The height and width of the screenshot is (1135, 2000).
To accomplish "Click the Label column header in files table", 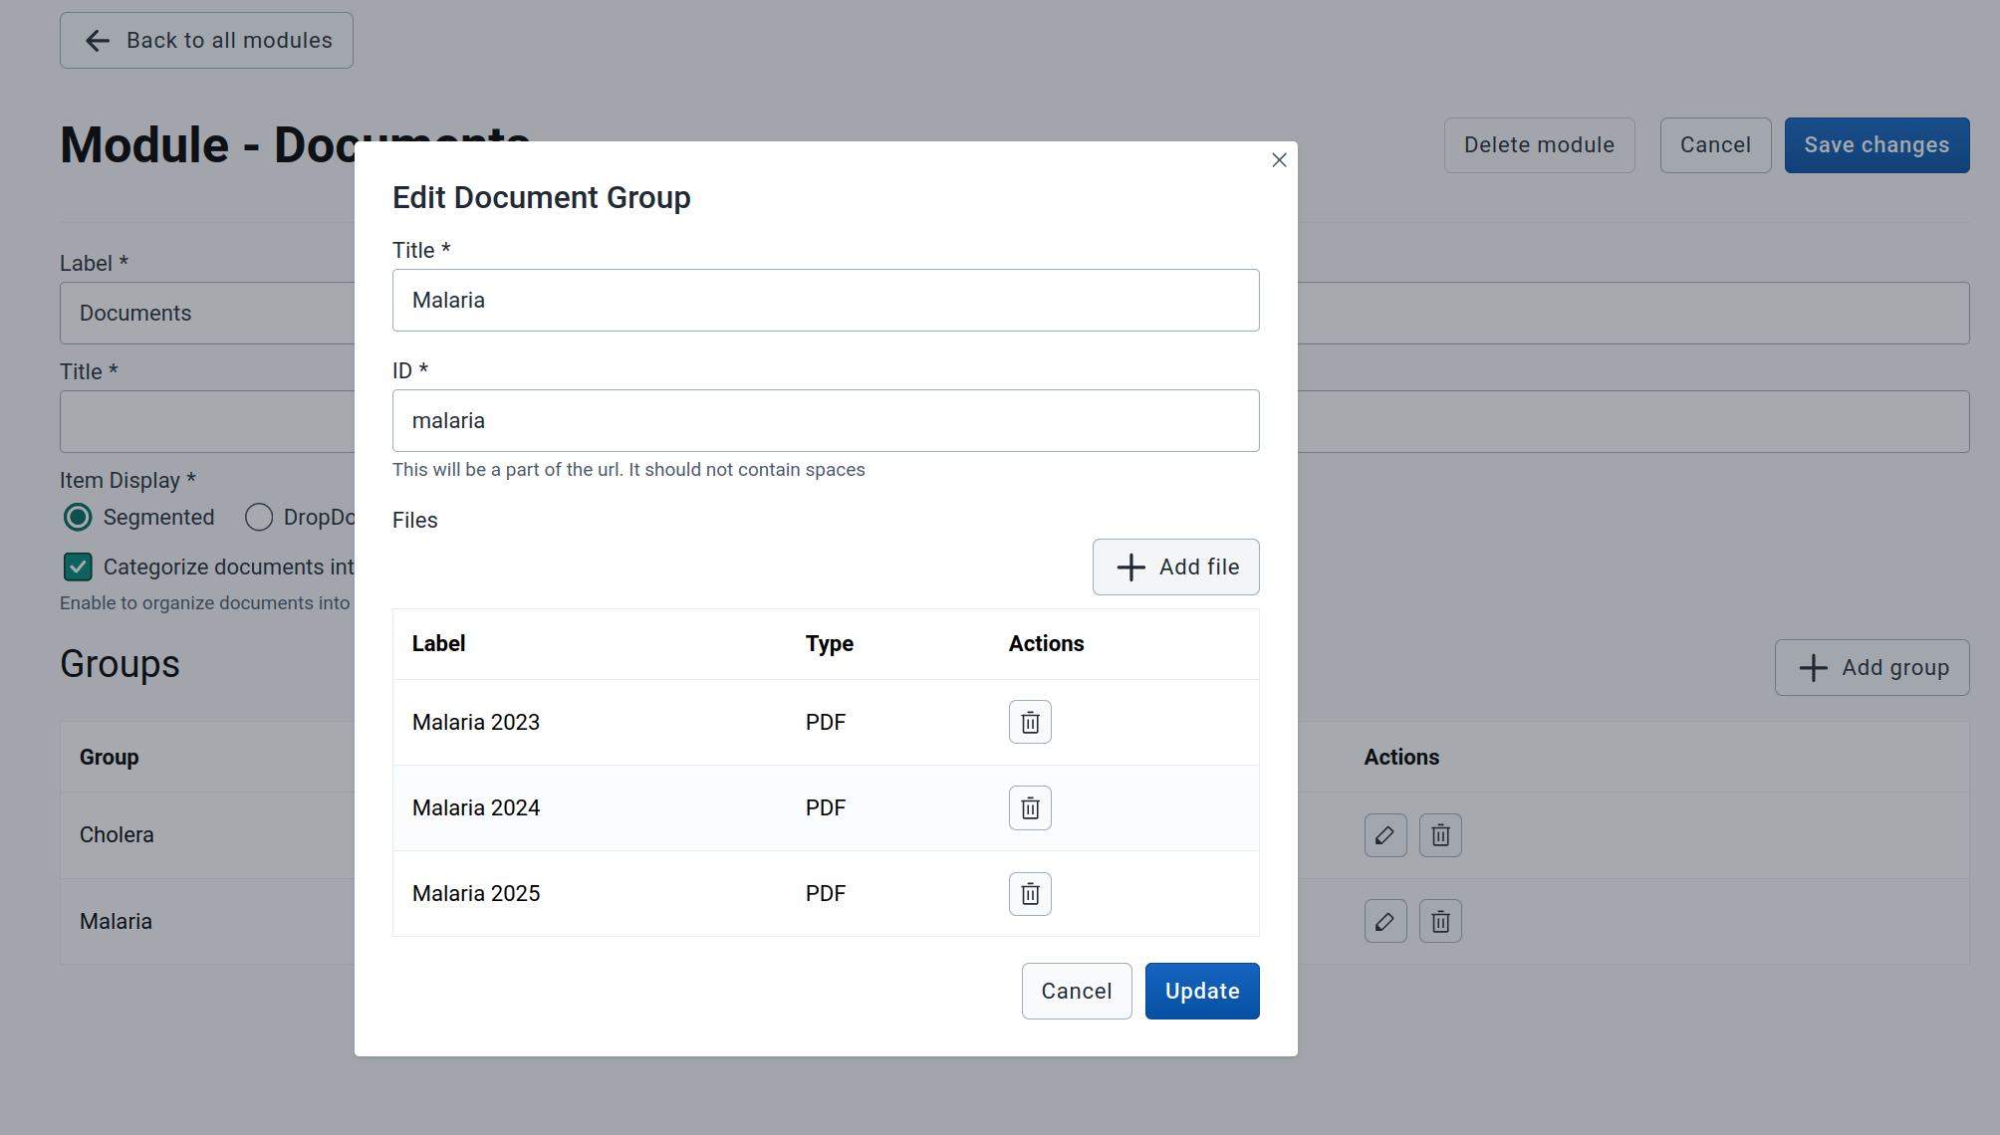I will click(438, 643).
